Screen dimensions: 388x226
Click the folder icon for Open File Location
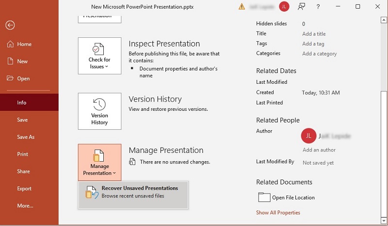264,197
